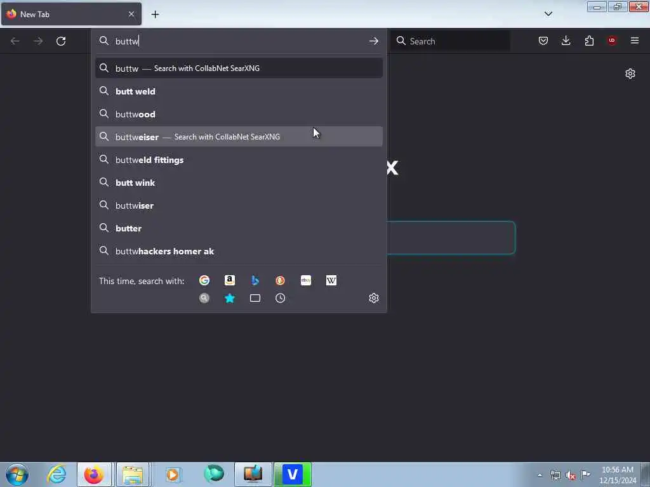The image size is (650, 487).
Task: Reload the current page
Action: [61, 41]
